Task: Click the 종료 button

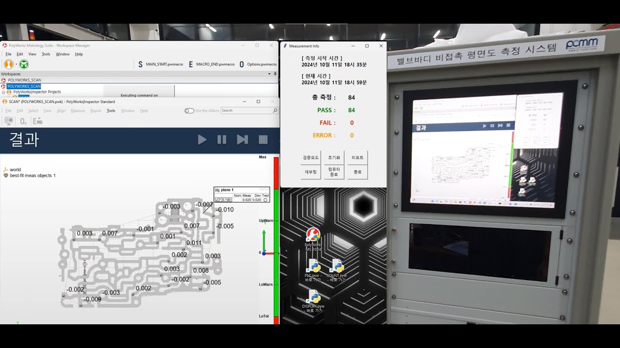Action: (357, 172)
